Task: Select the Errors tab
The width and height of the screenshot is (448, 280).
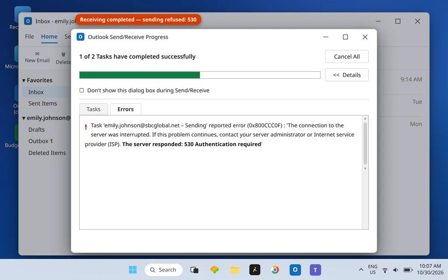Action: pyautogui.click(x=126, y=109)
